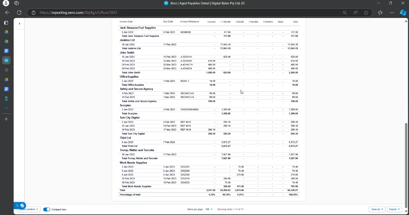Switch to the active Xero vertical tab
This screenshot has width=409, height=215.
[6, 60]
